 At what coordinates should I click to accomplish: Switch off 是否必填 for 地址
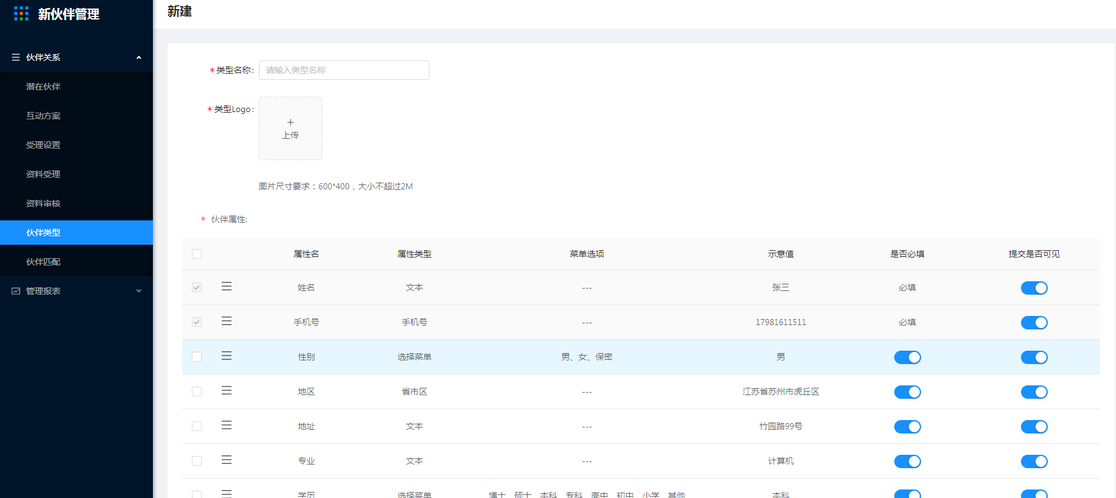pos(907,427)
